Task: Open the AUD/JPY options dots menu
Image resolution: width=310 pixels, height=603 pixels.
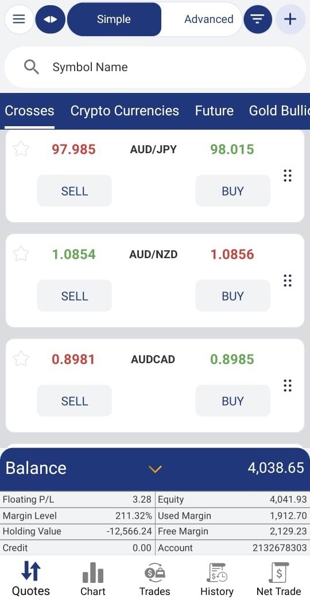Action: pos(287,176)
